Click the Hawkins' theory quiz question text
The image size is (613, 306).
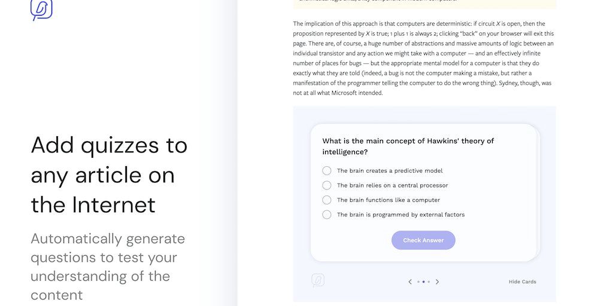408,146
